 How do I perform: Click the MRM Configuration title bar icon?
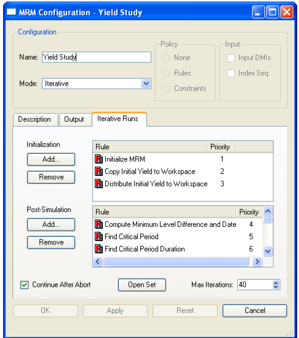click(11, 13)
